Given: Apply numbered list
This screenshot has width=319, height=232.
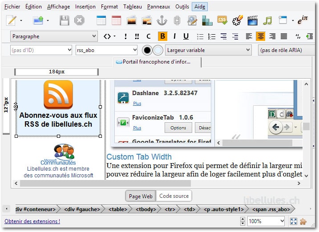Looking at the screenshot, I should click(x=212, y=36).
